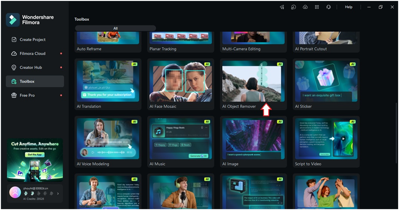Open the Planar Tracking tool
Viewport: 399px width, 210px height.
point(181,42)
